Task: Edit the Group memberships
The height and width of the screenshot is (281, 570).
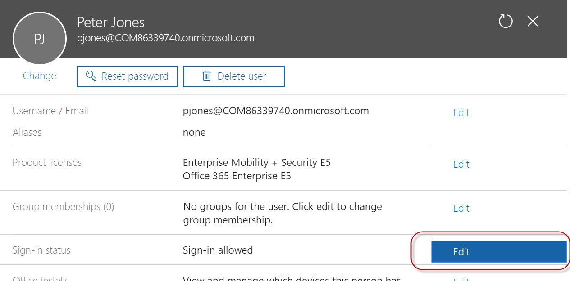Action: [x=461, y=208]
